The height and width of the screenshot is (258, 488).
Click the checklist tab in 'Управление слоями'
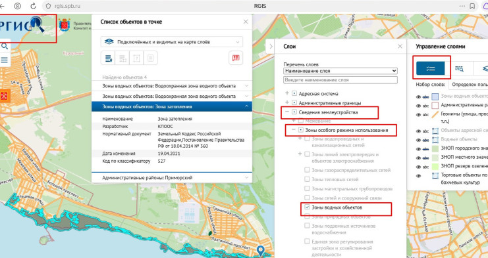click(x=431, y=68)
